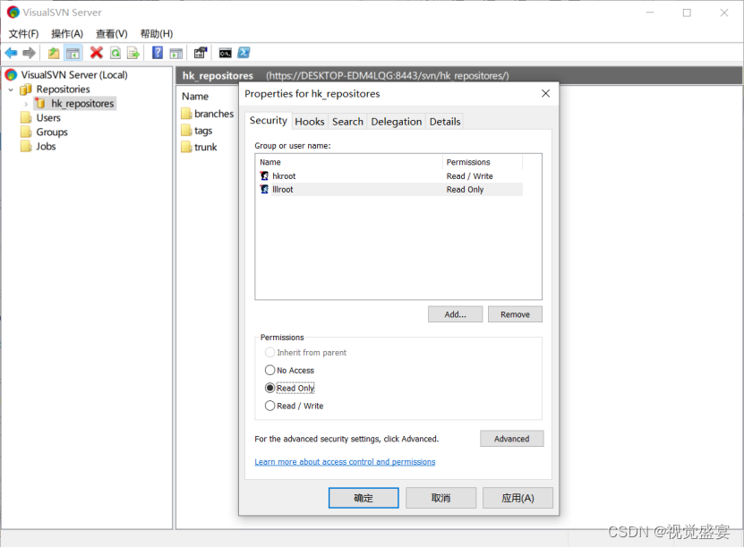Viewport: 744px width, 548px height.
Task: Open the 帮助(H) menu
Action: point(156,34)
